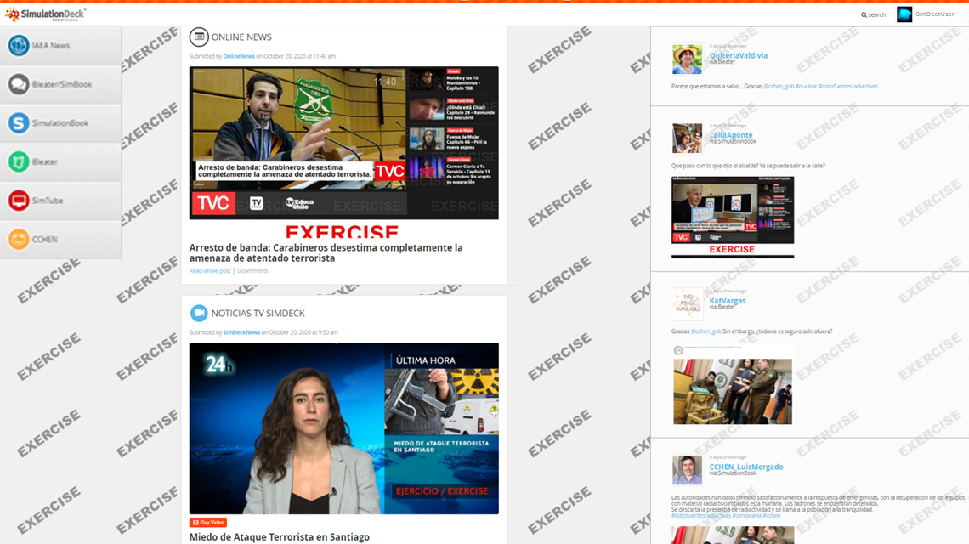Open the 0 comments link
The height and width of the screenshot is (544, 969).
click(x=252, y=271)
